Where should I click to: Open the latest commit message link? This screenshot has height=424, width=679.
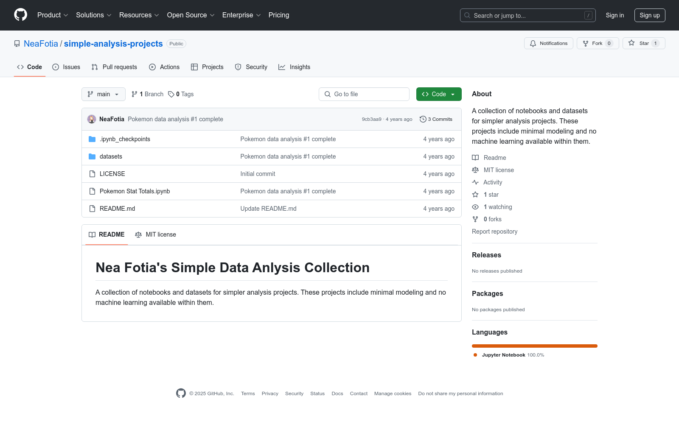[175, 119]
